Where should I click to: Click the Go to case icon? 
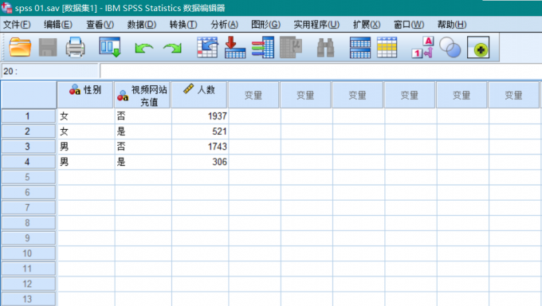(x=207, y=47)
